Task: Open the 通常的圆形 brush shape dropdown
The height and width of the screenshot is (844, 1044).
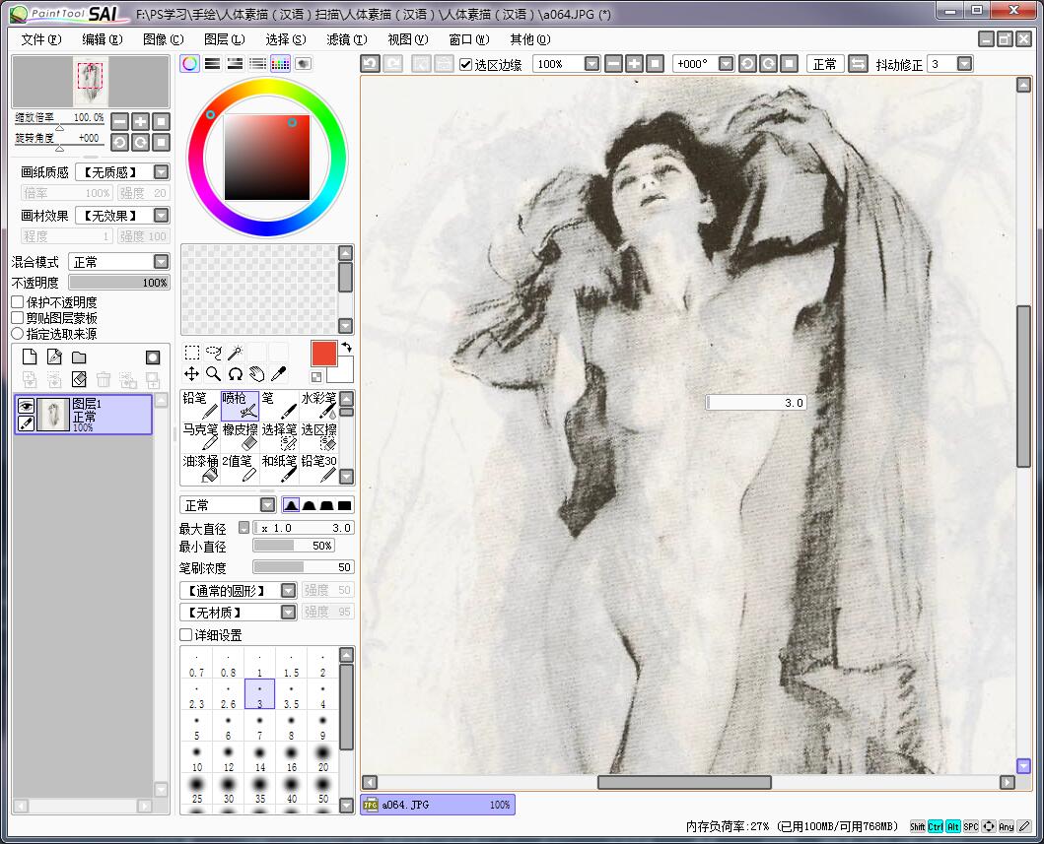Action: point(288,591)
